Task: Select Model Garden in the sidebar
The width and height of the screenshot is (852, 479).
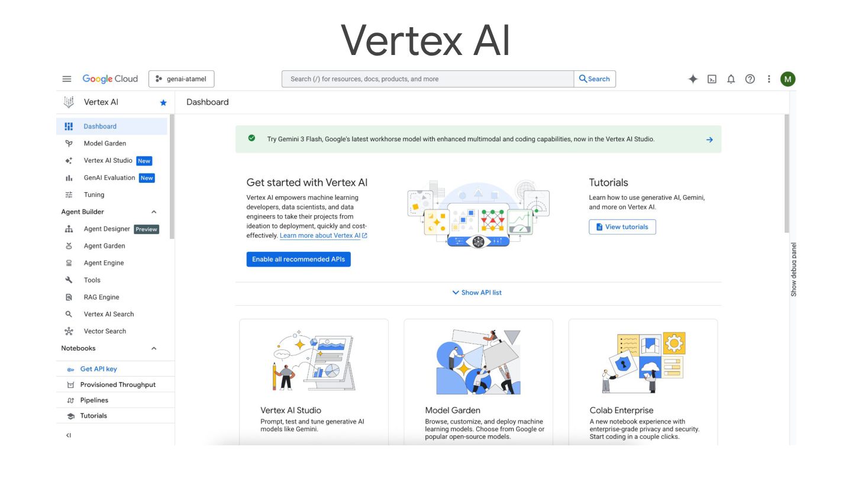Action: 105,143
